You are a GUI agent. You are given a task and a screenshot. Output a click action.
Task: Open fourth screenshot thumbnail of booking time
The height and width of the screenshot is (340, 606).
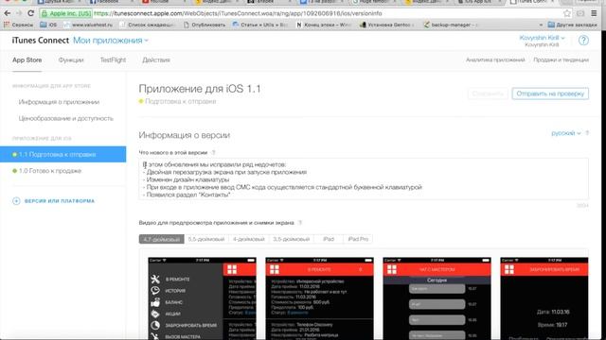coord(544,298)
